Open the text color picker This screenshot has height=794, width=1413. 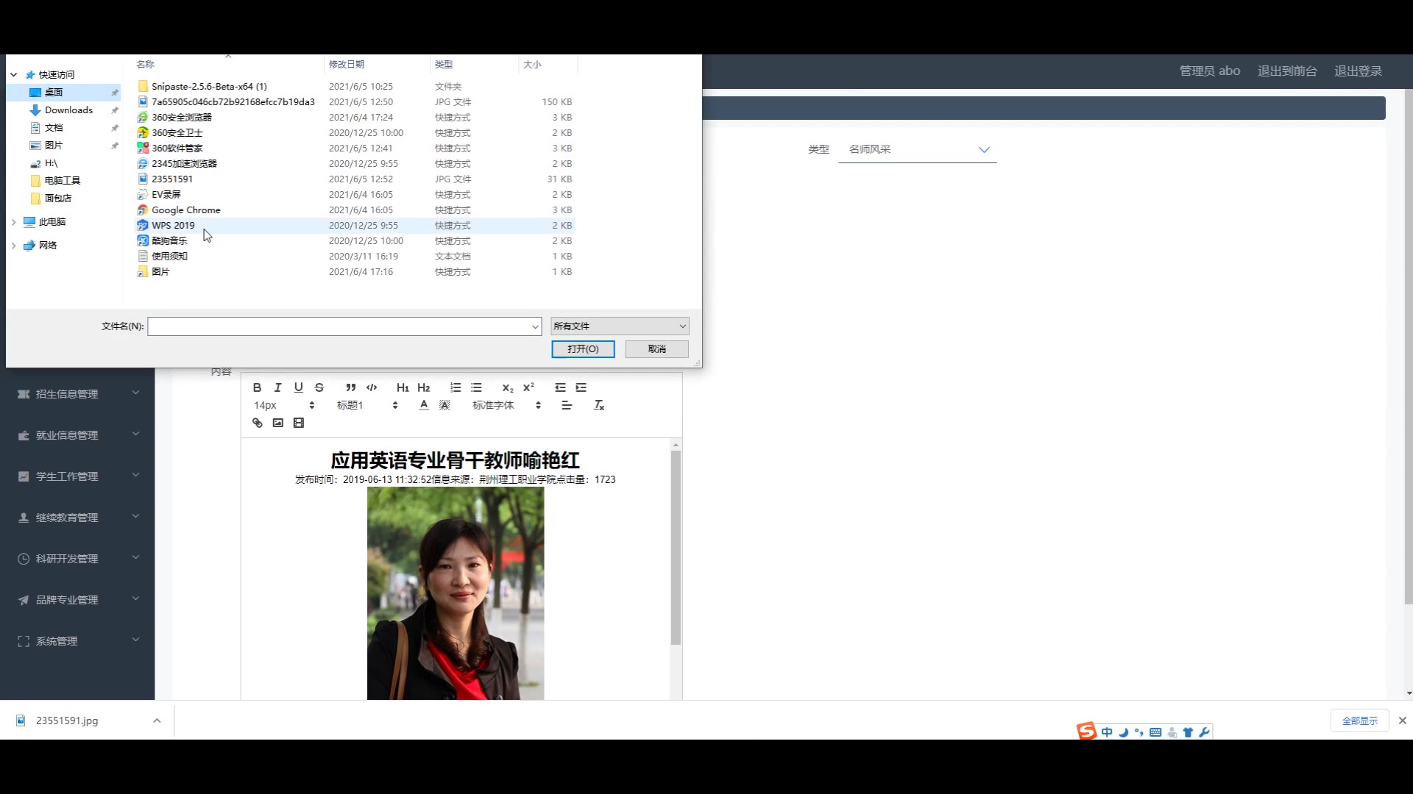(x=424, y=405)
